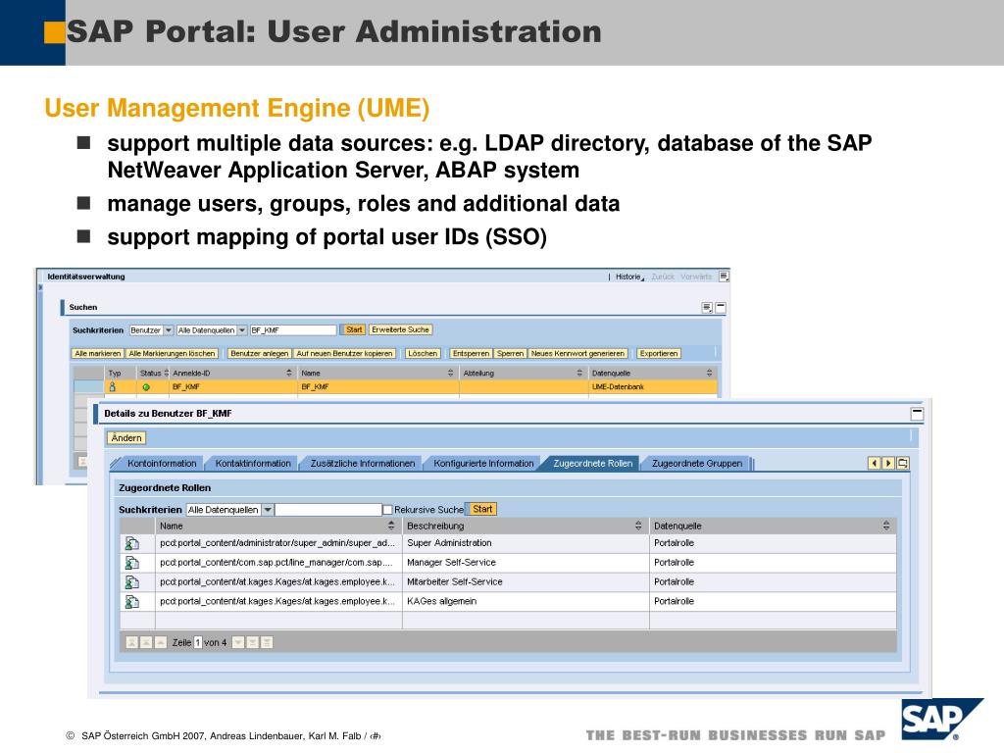Screen dimensions: 1004x753
Task: Sort the assigned roles by Beschreibung
Action: coord(637,526)
